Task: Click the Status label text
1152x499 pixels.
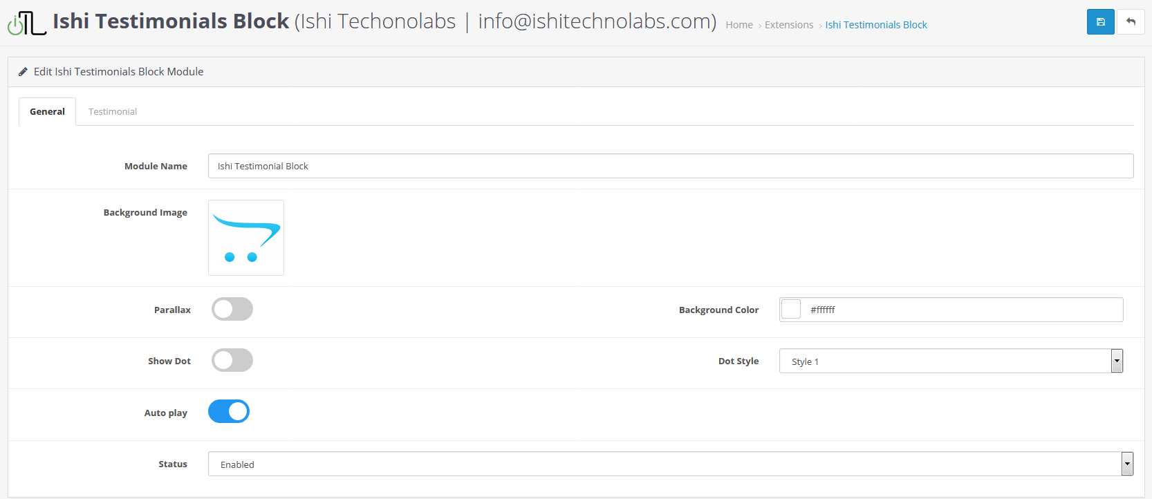Action: click(x=173, y=464)
